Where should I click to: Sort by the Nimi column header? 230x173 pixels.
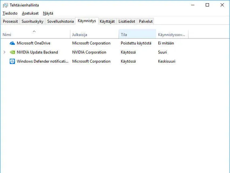pos(36,34)
